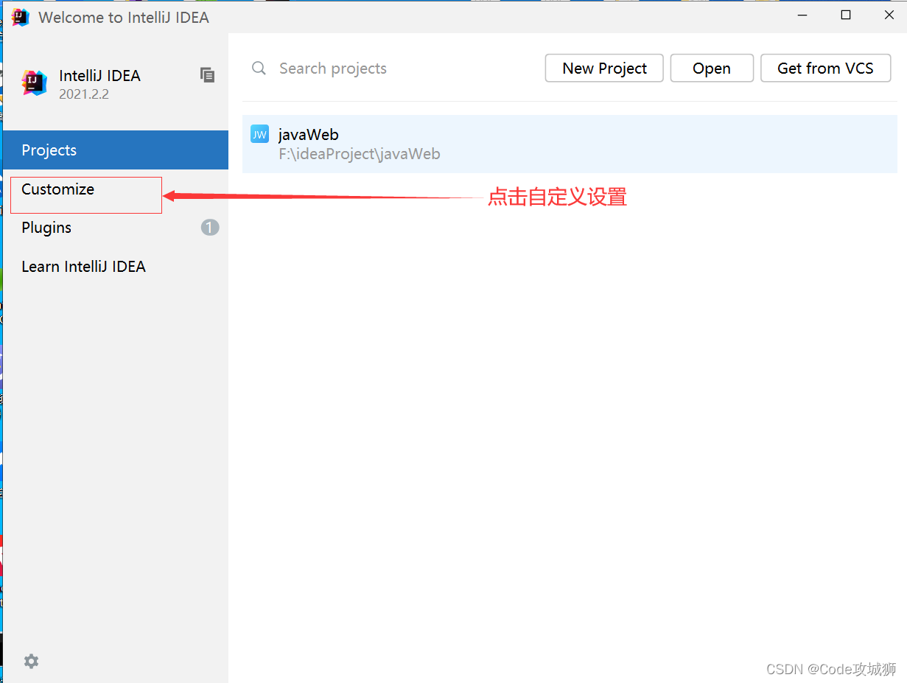Click the JW project icon for javaWeb

coord(259,134)
